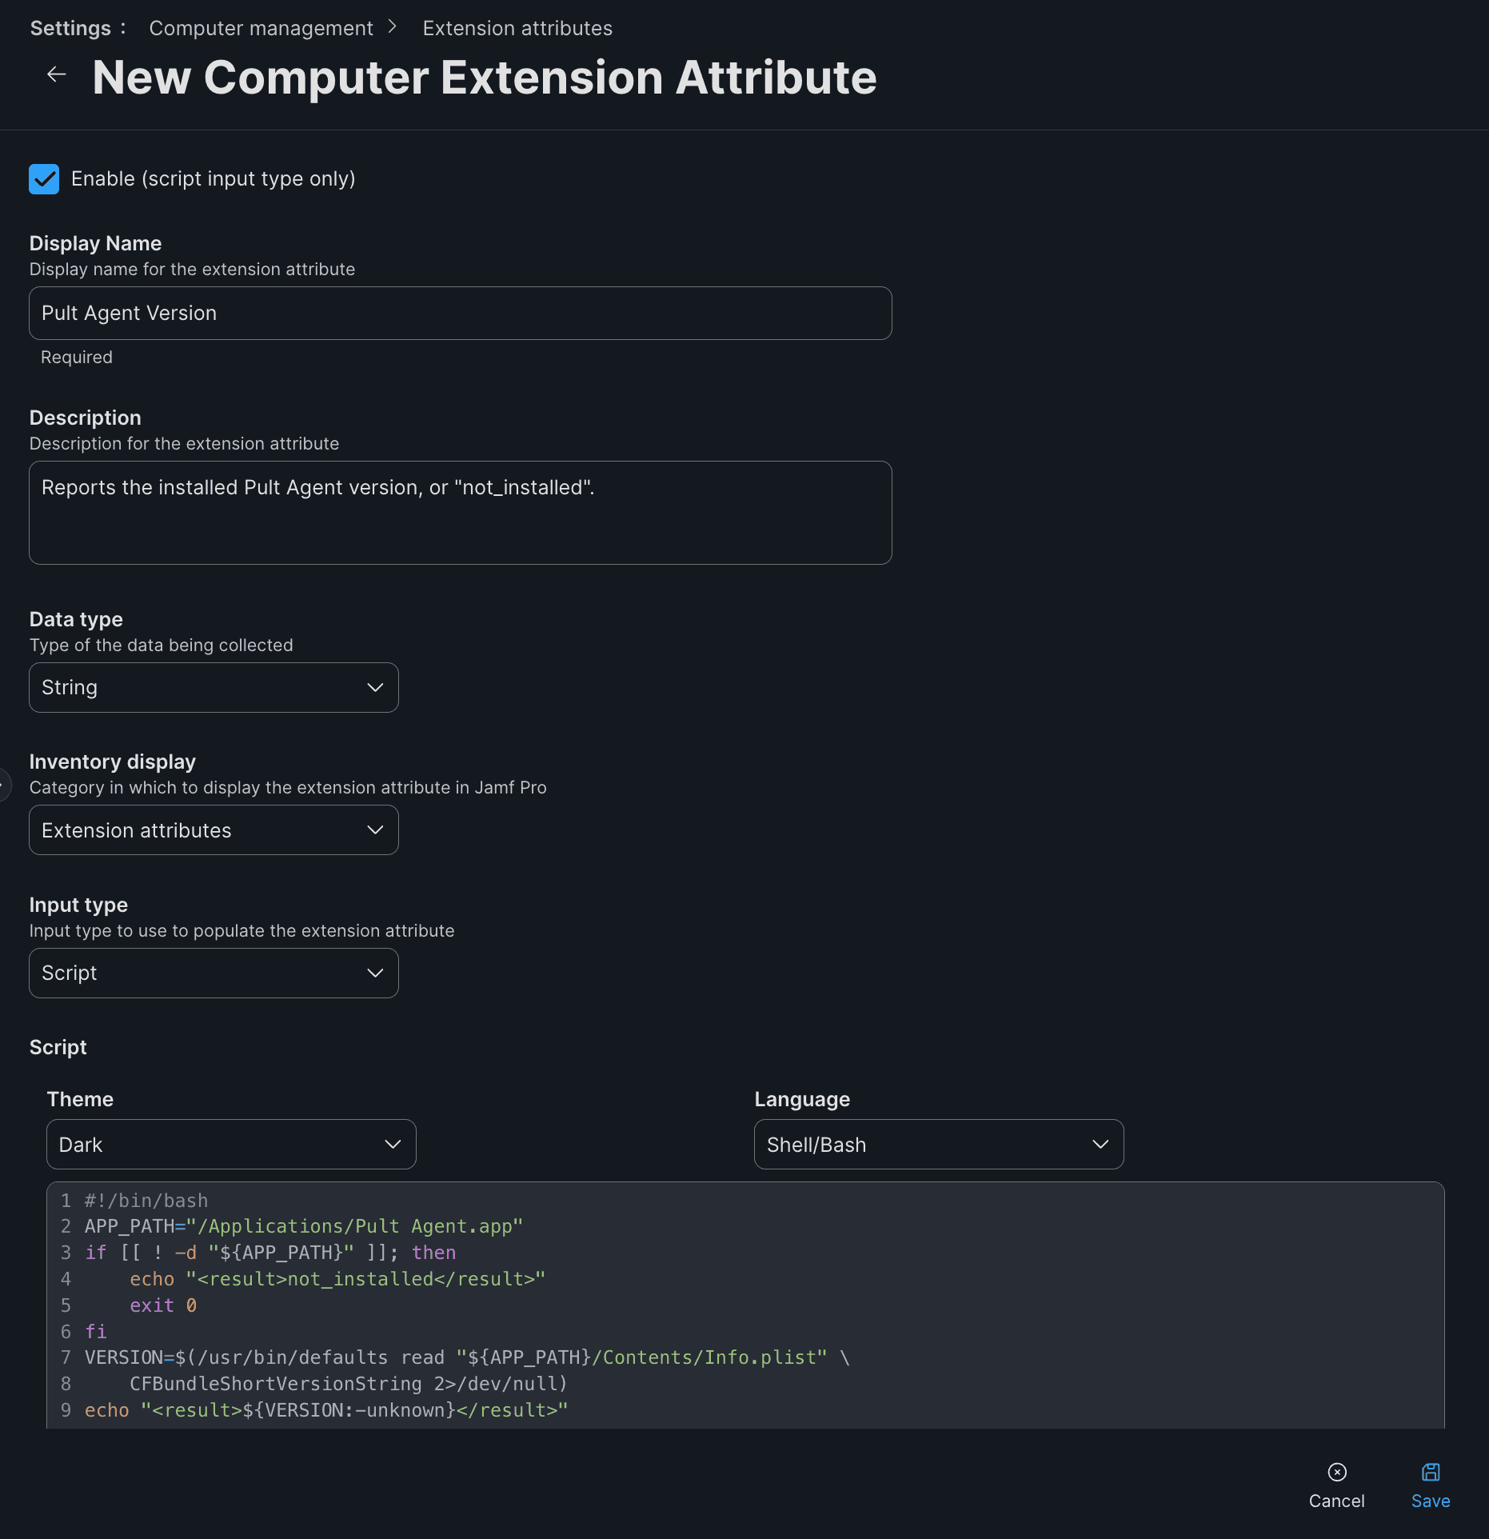Click the VERSION defaults read line
1489x1539 pixels.
point(467,1357)
